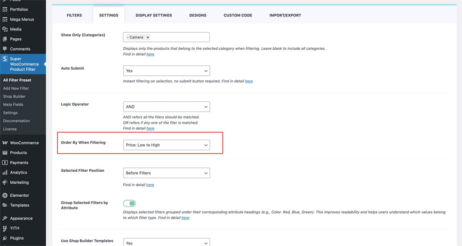Click inside the Show Only Categories field
Image resolution: width=462 pixels, height=246 pixels.
click(x=166, y=37)
